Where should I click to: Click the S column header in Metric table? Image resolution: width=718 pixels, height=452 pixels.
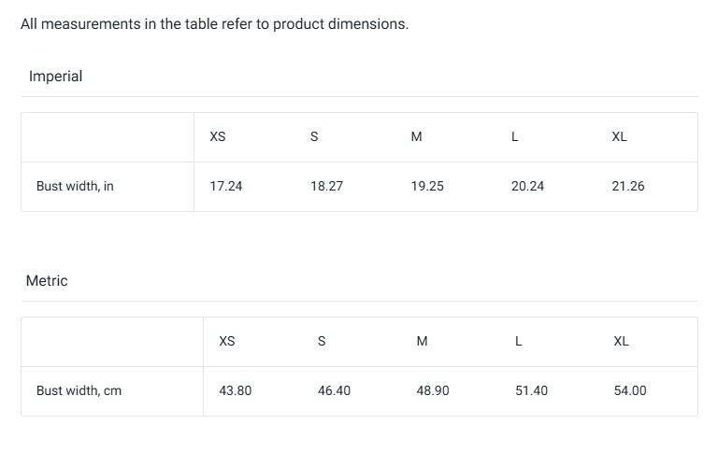(x=322, y=342)
